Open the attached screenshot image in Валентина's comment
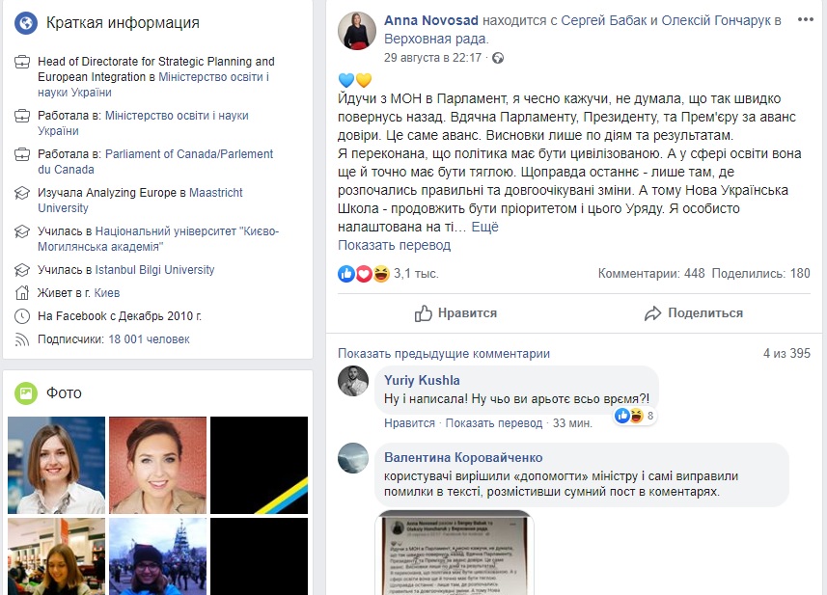The width and height of the screenshot is (827, 595). pyautogui.click(x=455, y=553)
